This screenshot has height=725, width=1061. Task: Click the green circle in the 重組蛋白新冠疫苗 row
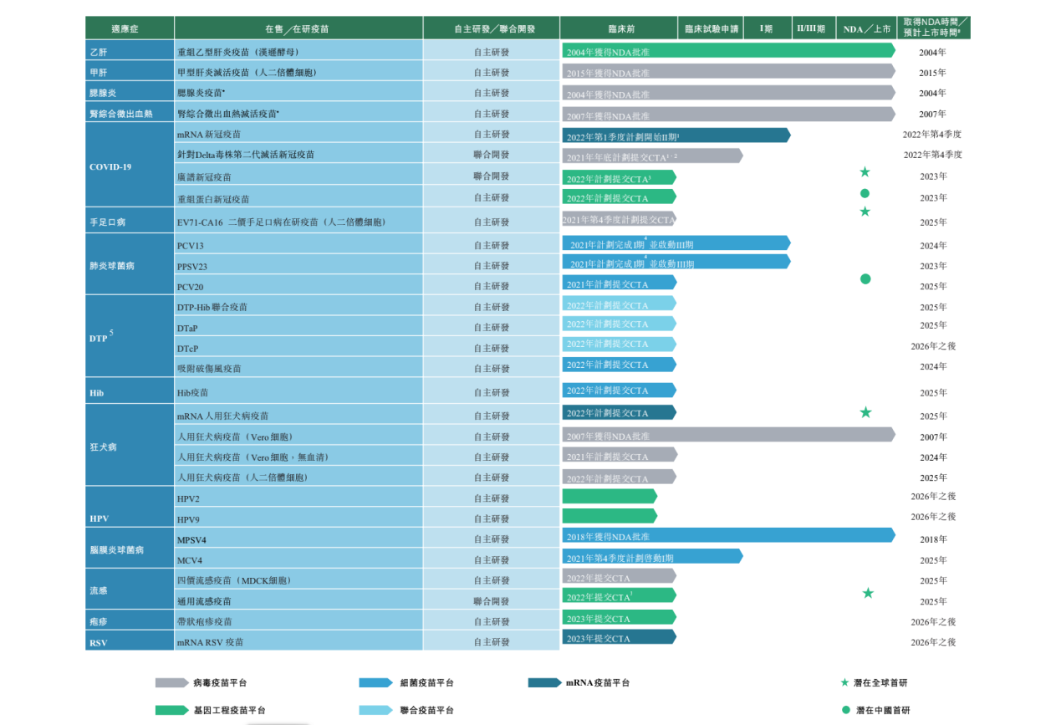click(865, 193)
